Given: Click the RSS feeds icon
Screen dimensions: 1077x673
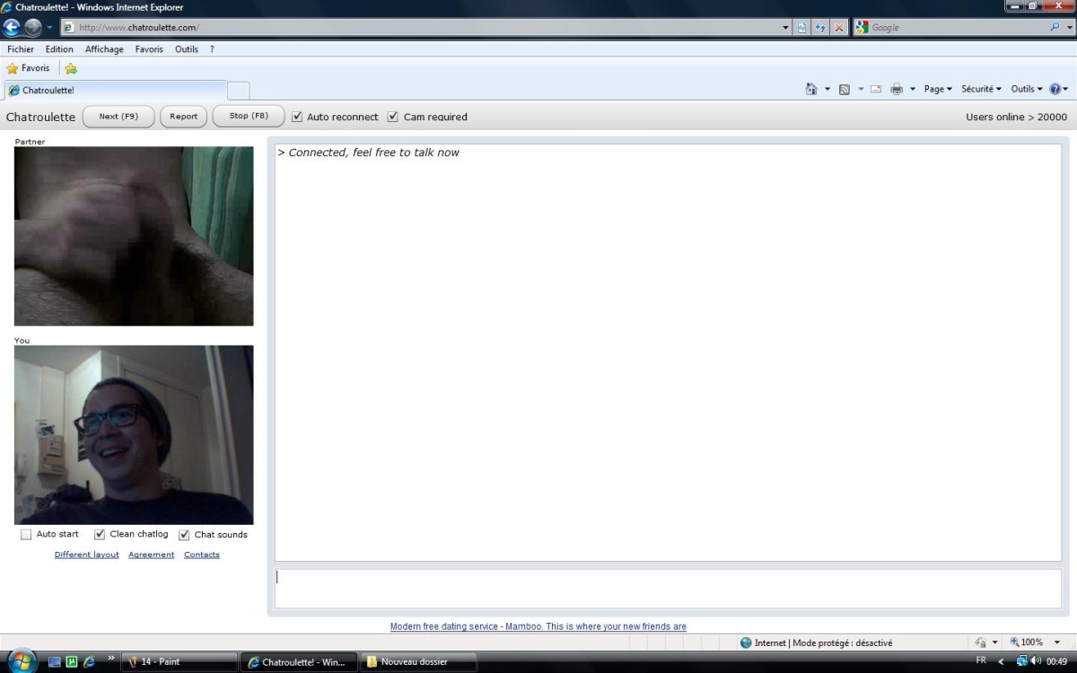Looking at the screenshot, I should [x=845, y=89].
